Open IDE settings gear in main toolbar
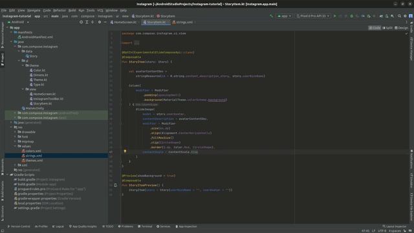The height and width of the screenshot is (233, 414). click(405, 16)
